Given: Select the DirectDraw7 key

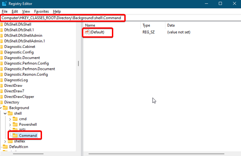Looking at the screenshot, I should pyautogui.click(x=14, y=91).
